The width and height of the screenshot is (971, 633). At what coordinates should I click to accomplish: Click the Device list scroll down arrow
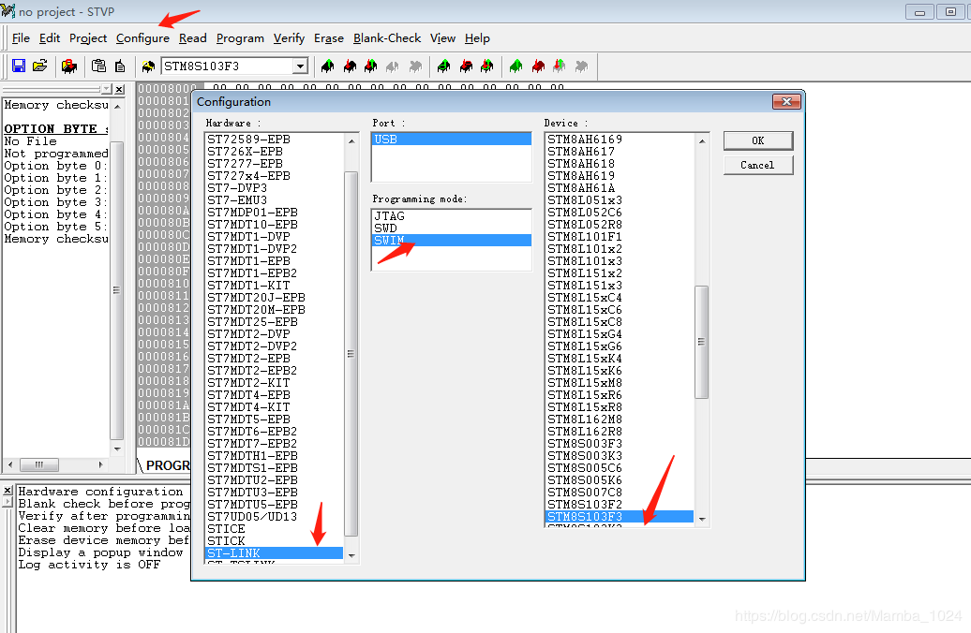(x=702, y=519)
